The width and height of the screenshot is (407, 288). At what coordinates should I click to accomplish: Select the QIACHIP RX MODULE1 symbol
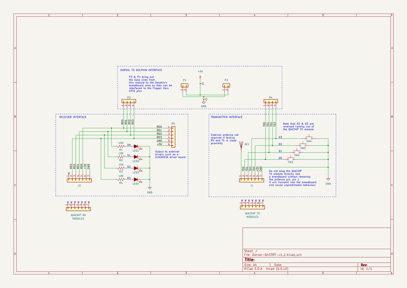[78, 209]
